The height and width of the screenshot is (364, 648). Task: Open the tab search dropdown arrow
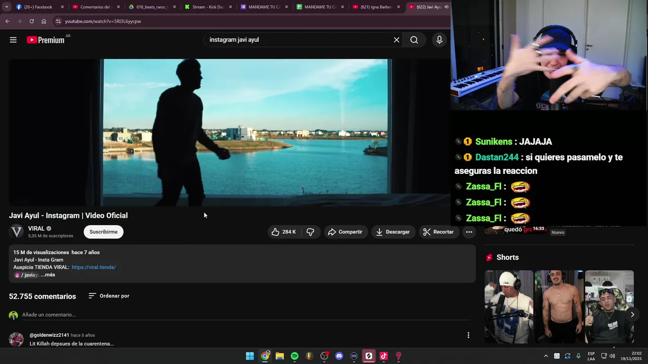click(x=7, y=7)
